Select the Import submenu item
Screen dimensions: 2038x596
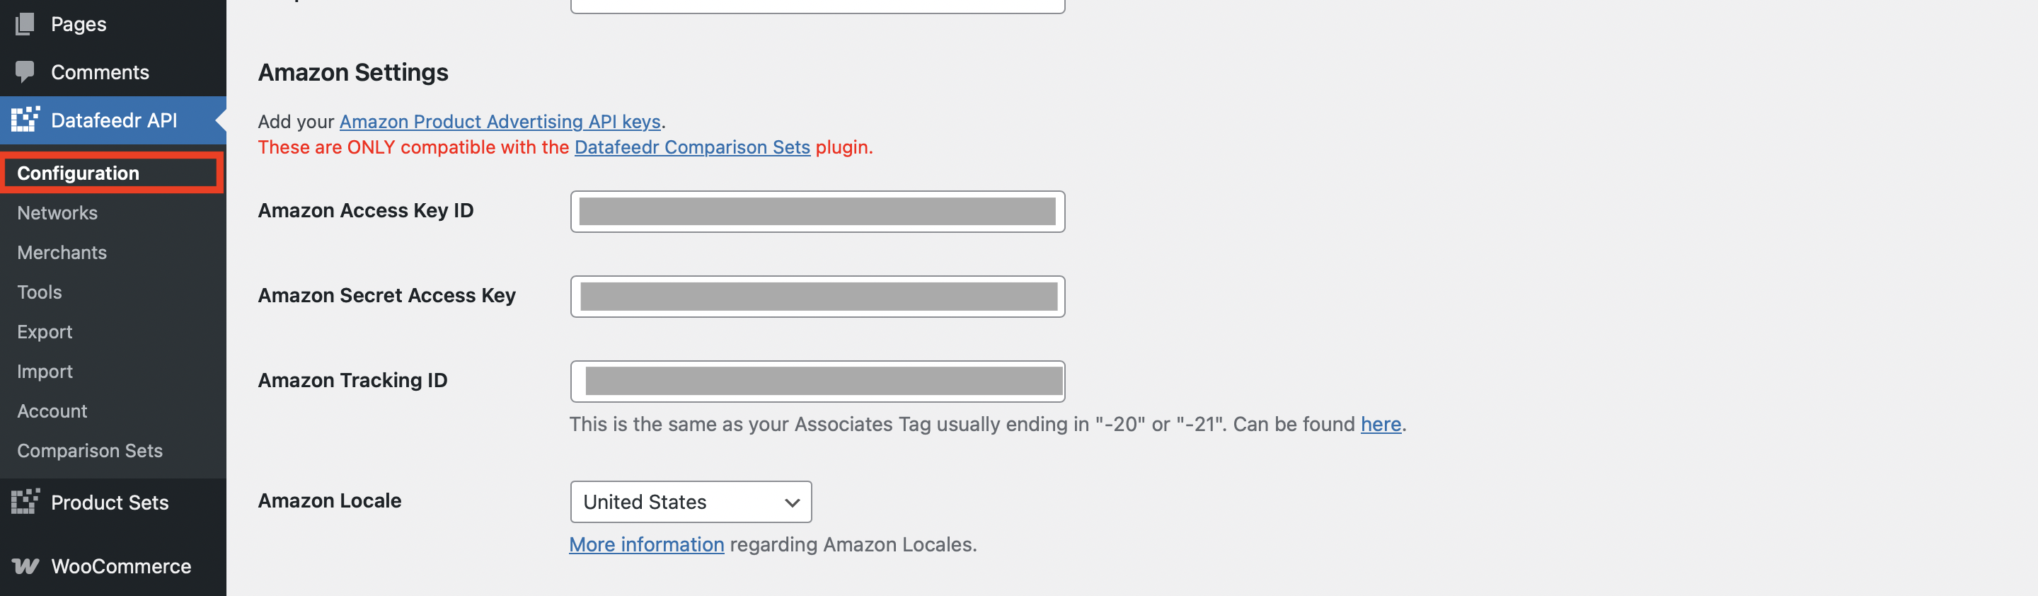(x=45, y=370)
